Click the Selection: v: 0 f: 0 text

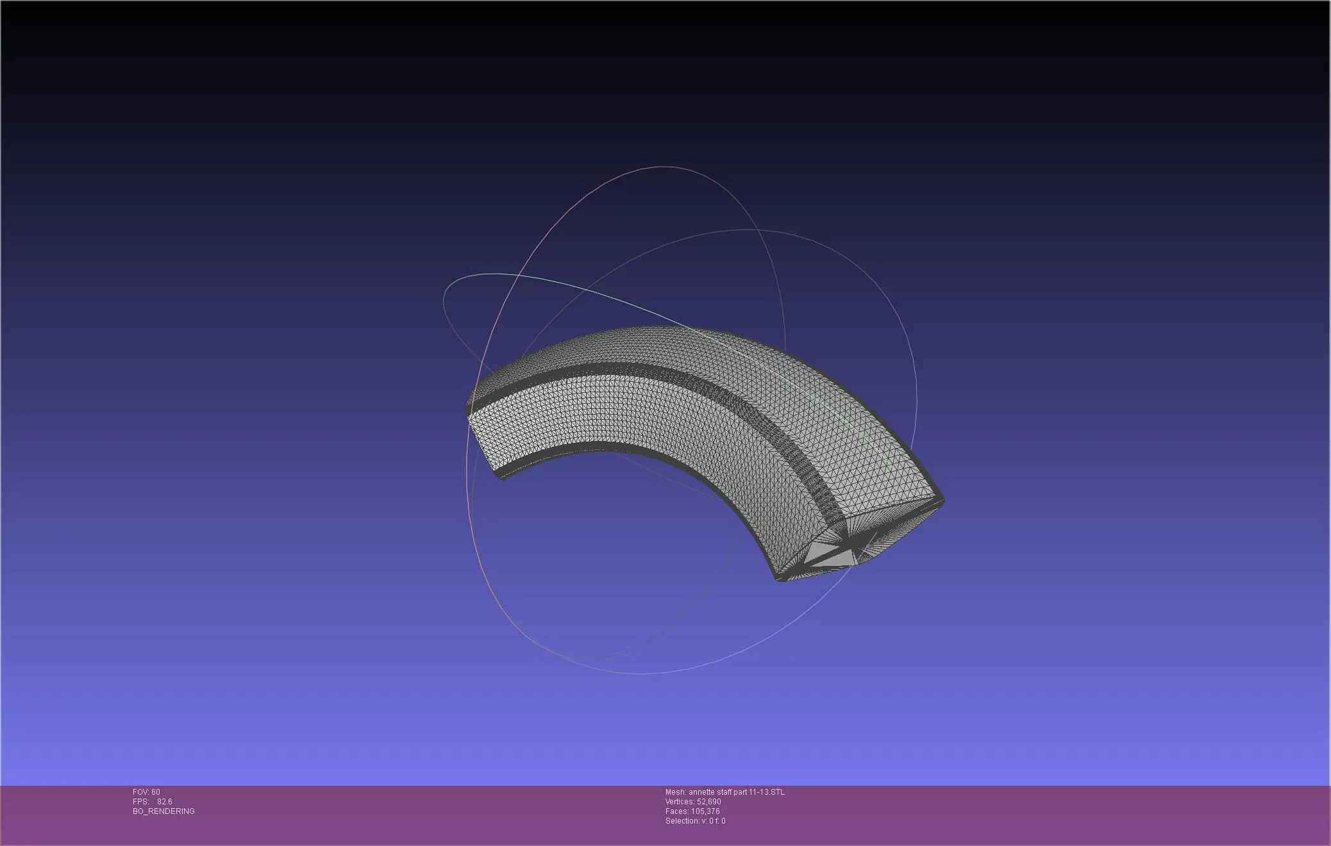click(696, 821)
